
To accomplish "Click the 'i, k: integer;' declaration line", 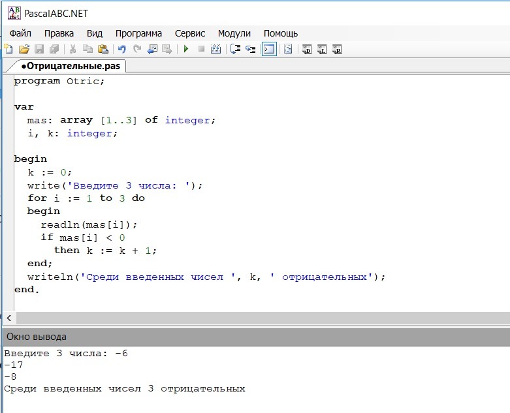I will 72,133.
